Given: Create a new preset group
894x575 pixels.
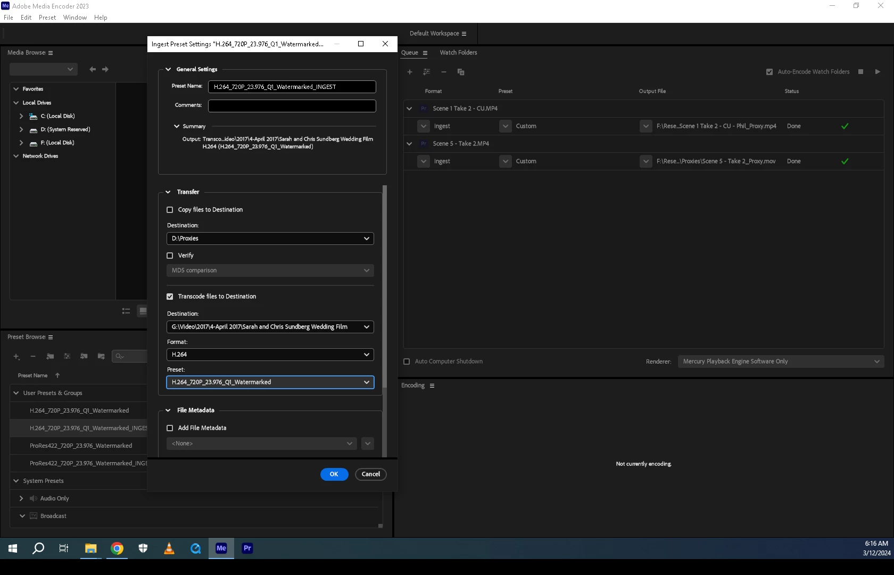Looking at the screenshot, I should [50, 356].
